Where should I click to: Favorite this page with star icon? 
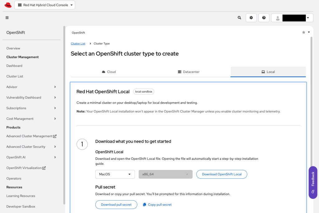(303, 32)
